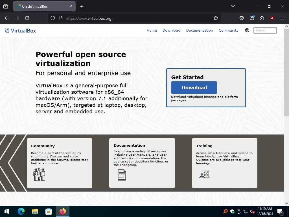Open Firefox application hamburger menu
The image size is (289, 217).
(x=282, y=18)
